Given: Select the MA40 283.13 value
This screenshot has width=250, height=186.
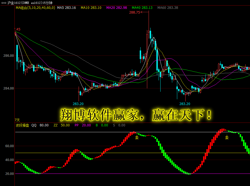Looking at the screenshot, I should pyautogui.click(x=142, y=8).
